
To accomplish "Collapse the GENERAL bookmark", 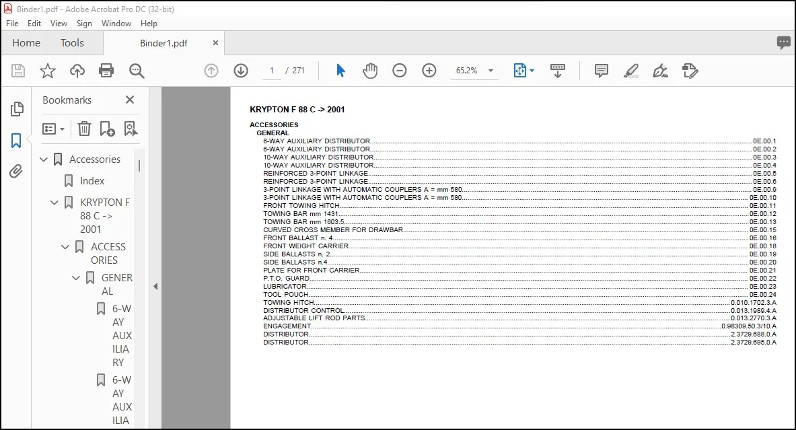I will 75,278.
